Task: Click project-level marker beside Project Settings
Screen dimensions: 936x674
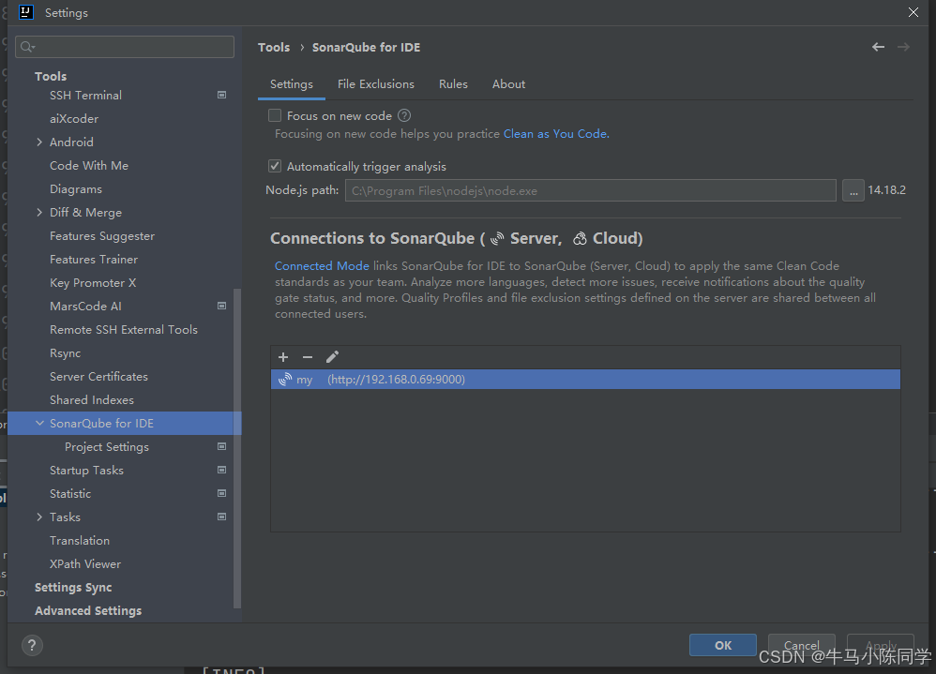Action: point(221,447)
